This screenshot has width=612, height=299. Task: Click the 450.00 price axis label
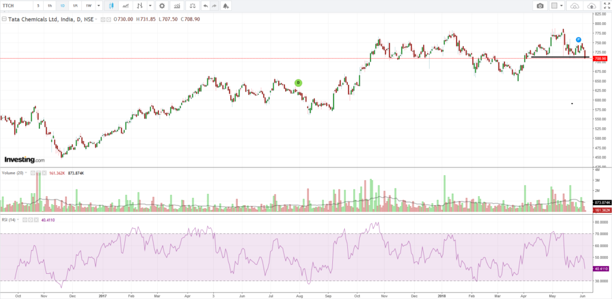[x=600, y=157]
